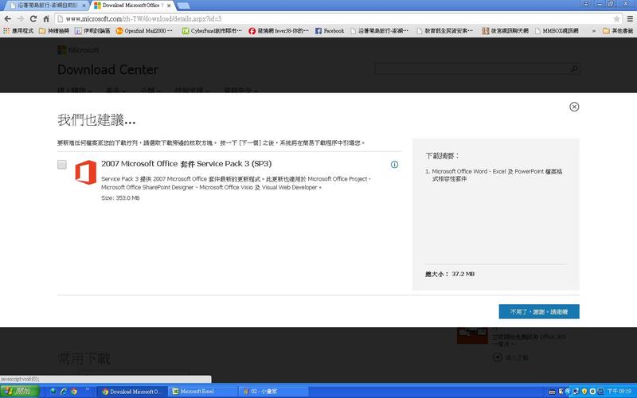This screenshot has height=398, width=637.
Task: Open the CyberPanel bookmark
Action: pos(212,30)
